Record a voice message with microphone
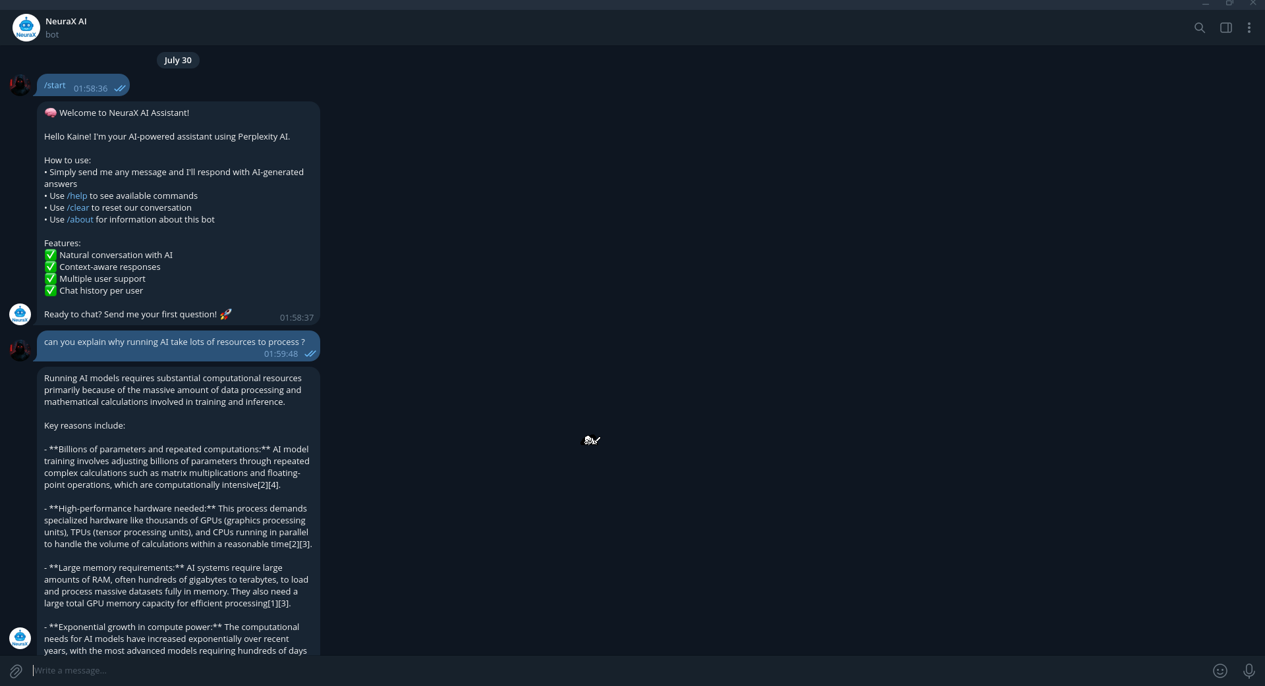The width and height of the screenshot is (1265, 686). click(x=1249, y=671)
